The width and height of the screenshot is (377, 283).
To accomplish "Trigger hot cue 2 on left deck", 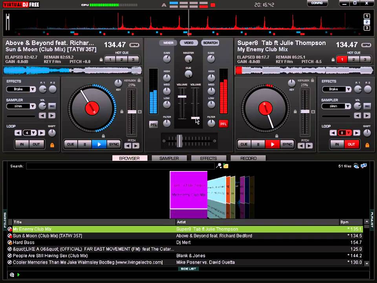I will pyautogui.click(x=122, y=59).
